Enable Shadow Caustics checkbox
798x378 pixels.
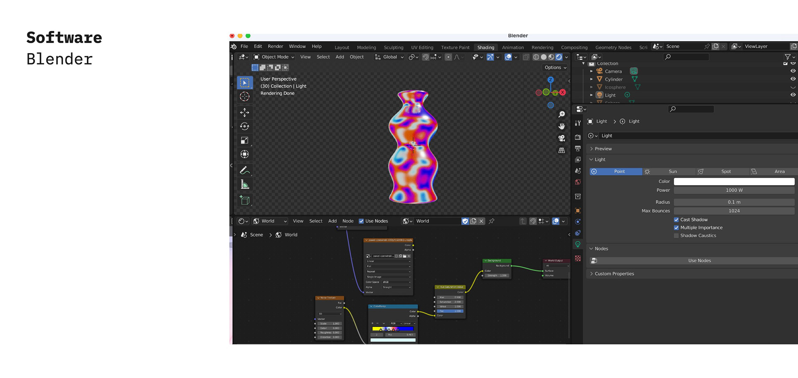[x=676, y=236]
